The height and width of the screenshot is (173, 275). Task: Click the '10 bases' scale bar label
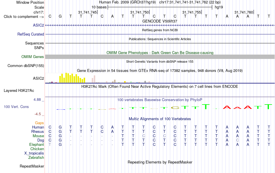point(99,7)
